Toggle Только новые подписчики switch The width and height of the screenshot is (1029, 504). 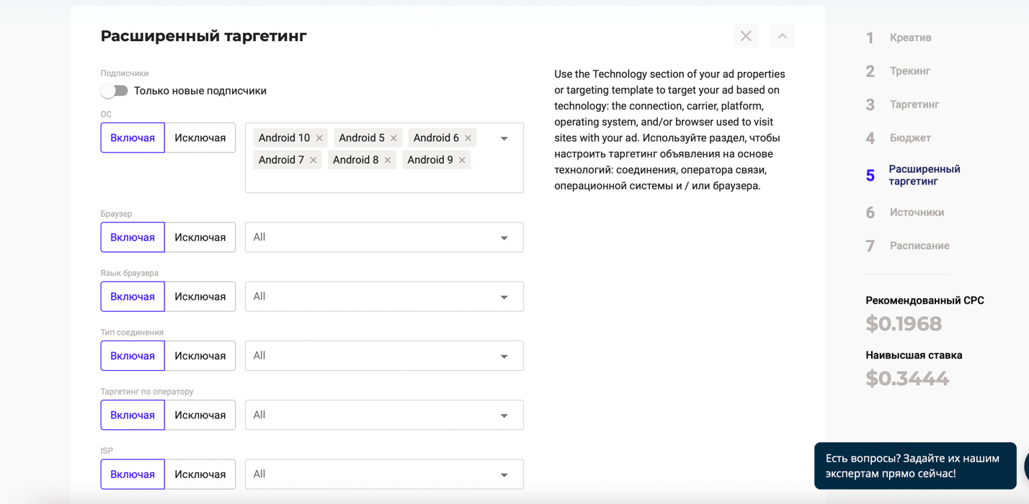(x=115, y=91)
